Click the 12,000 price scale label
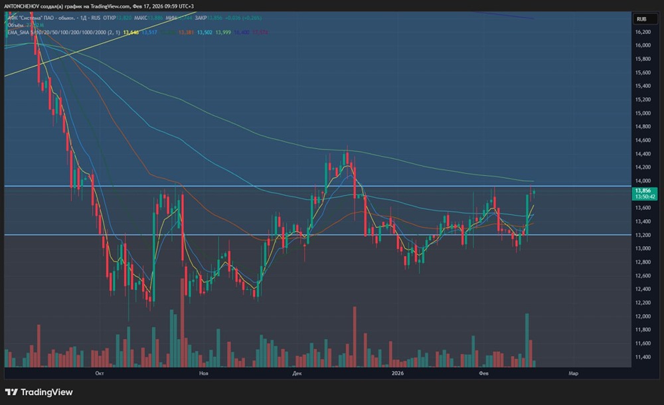This screenshot has width=664, height=405. pos(642,316)
